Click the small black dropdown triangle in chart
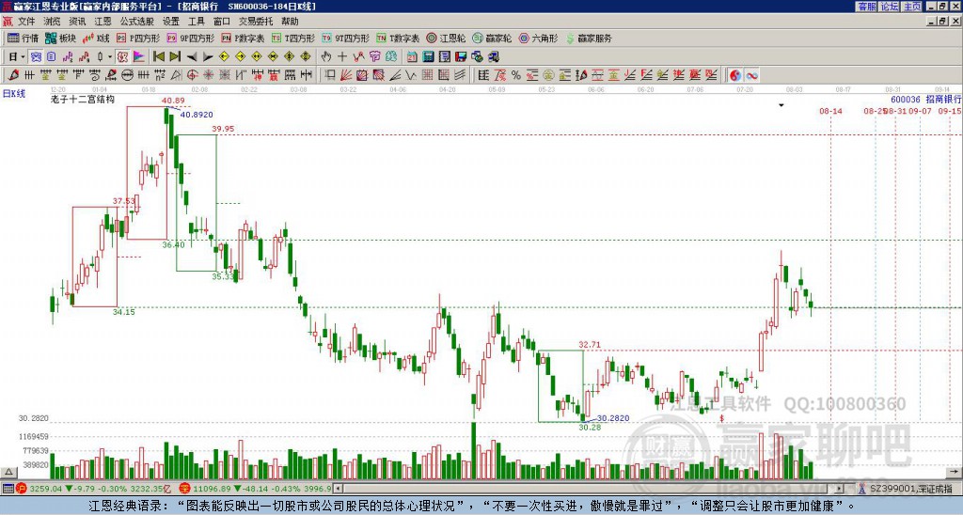Viewport: 963px width, 515px height. pos(781,105)
